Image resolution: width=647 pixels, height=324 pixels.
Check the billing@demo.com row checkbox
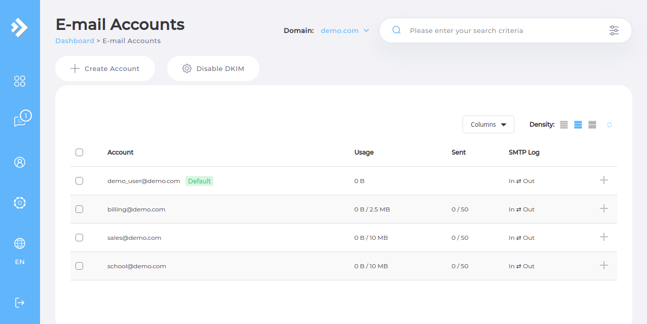tap(79, 209)
